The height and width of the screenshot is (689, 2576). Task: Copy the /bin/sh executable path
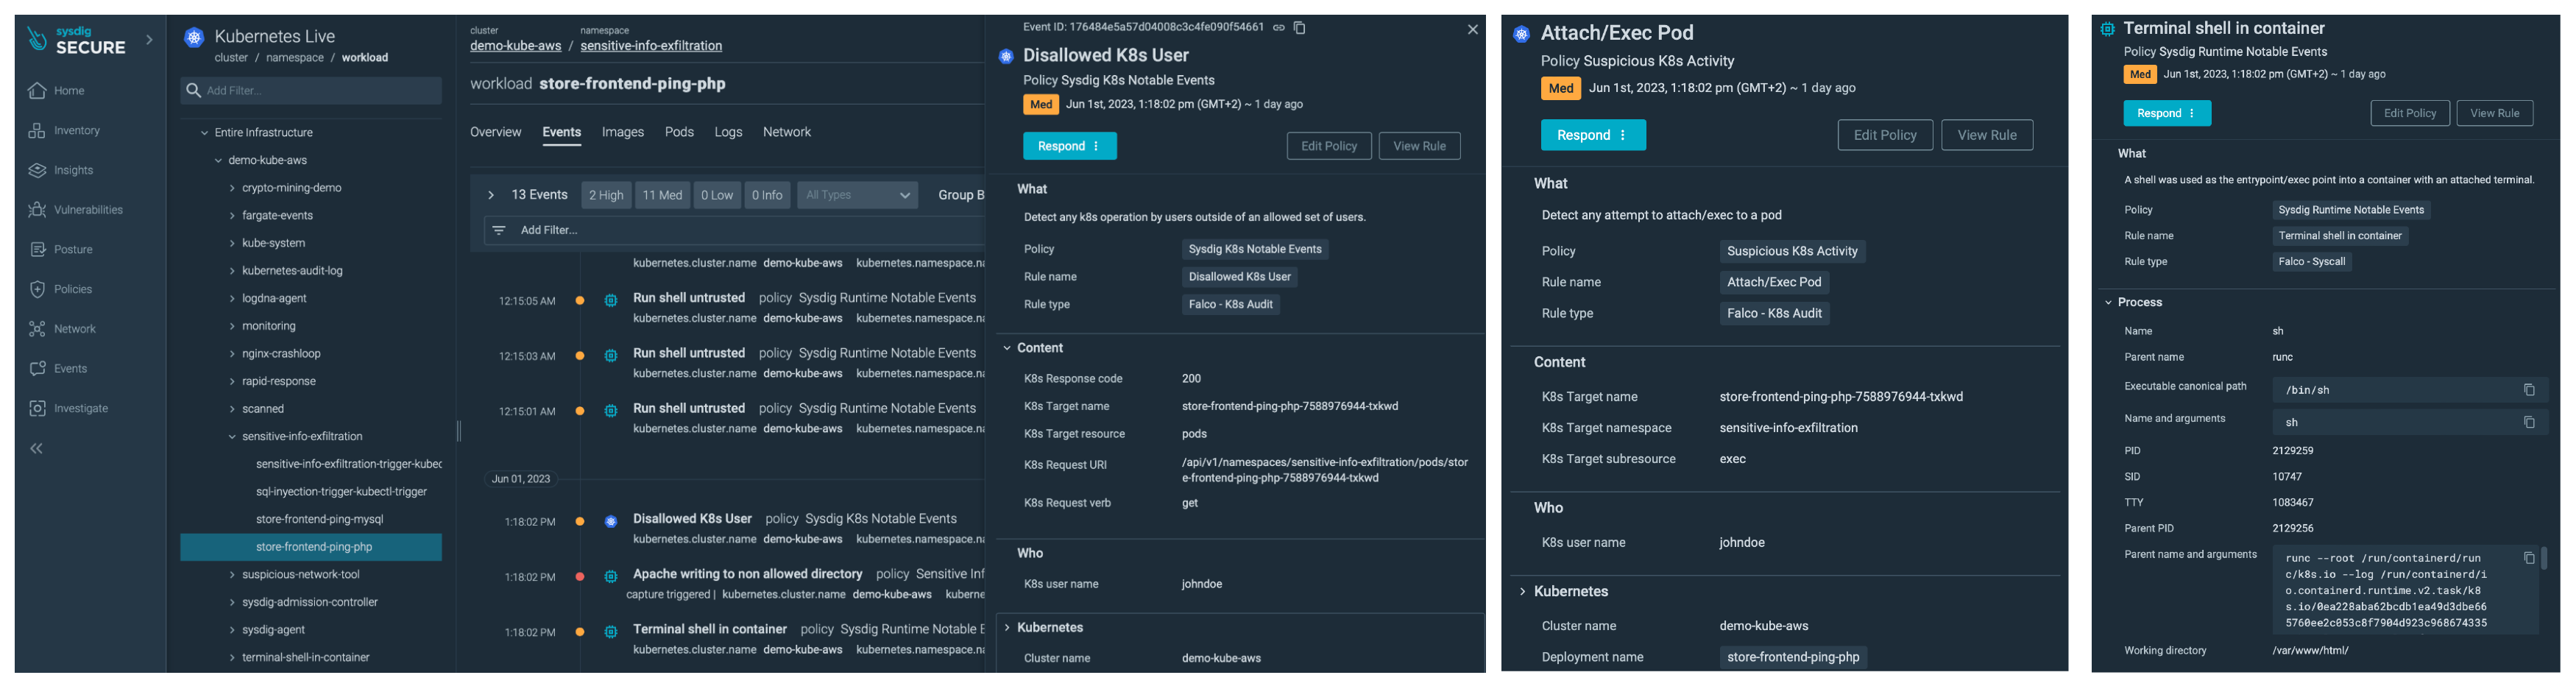click(x=2529, y=390)
